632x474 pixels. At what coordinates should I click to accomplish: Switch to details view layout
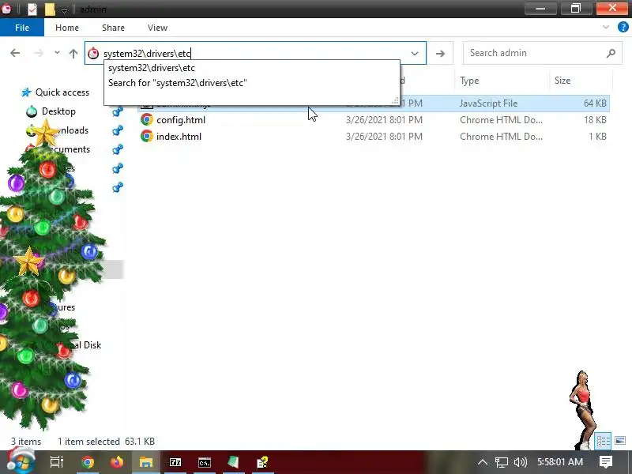coord(603,441)
